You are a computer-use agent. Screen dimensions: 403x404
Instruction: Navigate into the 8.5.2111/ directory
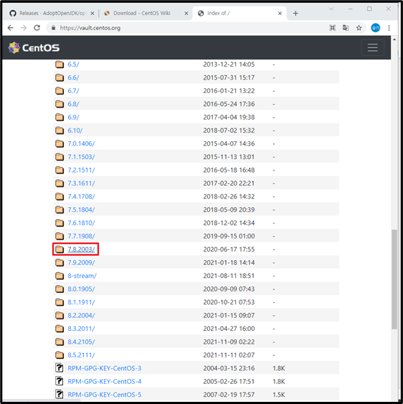[x=81, y=355]
